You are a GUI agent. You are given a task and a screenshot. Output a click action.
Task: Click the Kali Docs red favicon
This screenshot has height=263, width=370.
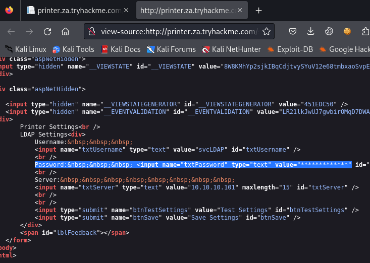click(104, 49)
